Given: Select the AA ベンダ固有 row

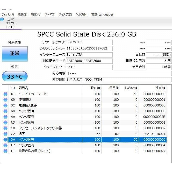Looking at the screenshot, I should pos(84,117).
